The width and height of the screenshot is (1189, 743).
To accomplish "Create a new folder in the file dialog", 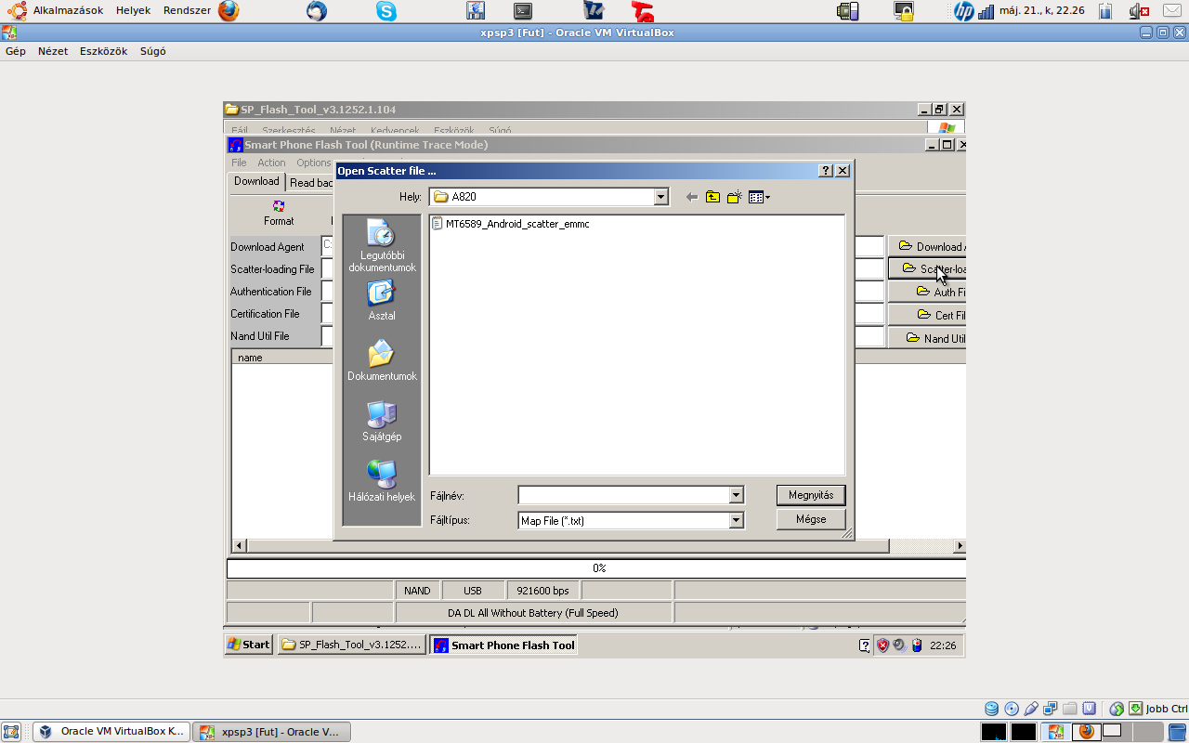I will (734, 197).
